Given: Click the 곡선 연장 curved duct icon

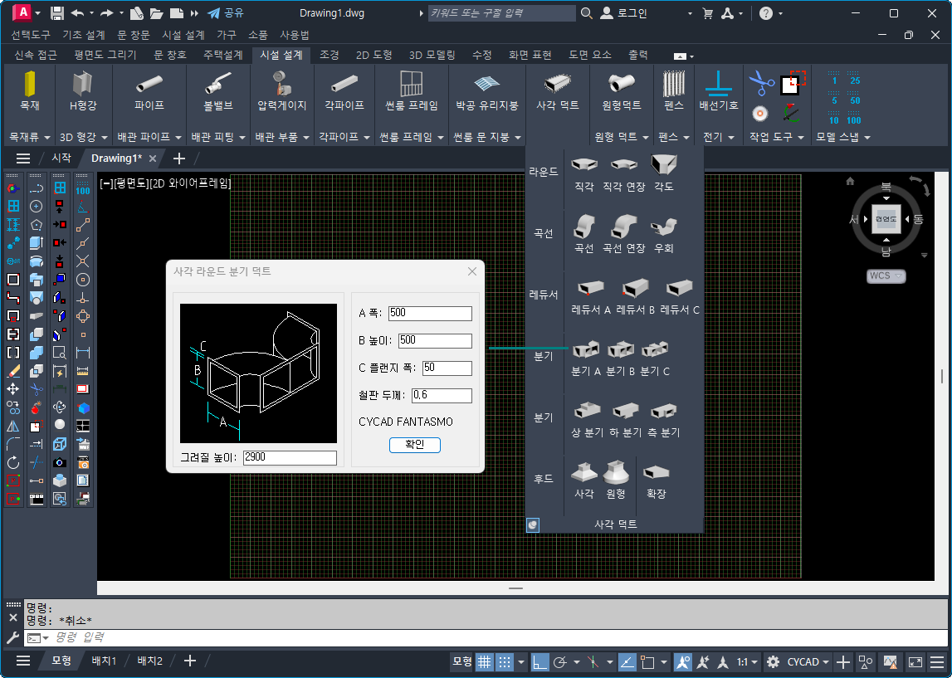Looking at the screenshot, I should point(623,227).
